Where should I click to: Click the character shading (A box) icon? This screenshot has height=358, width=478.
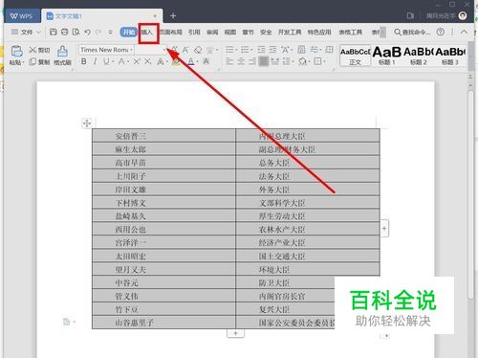206,61
